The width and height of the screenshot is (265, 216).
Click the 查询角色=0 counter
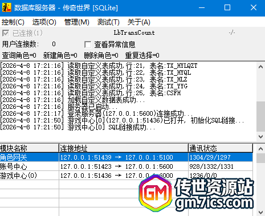click(19, 55)
